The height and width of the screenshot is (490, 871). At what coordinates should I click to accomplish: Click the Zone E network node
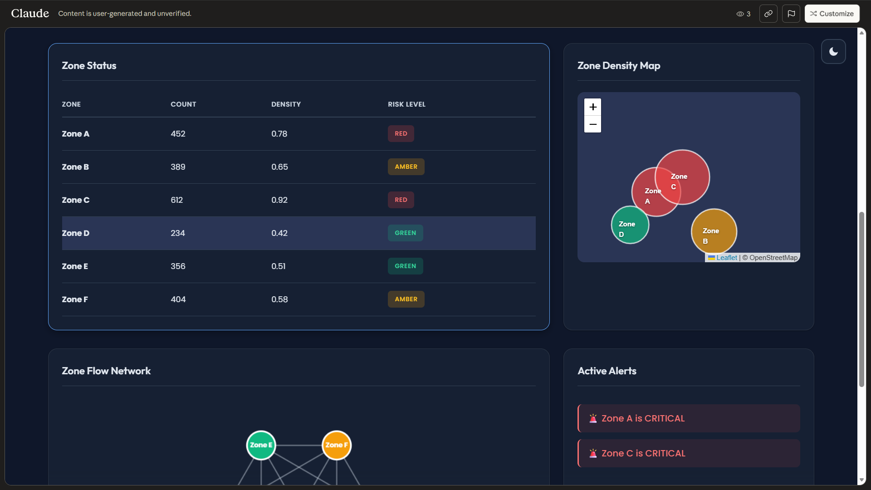261,445
